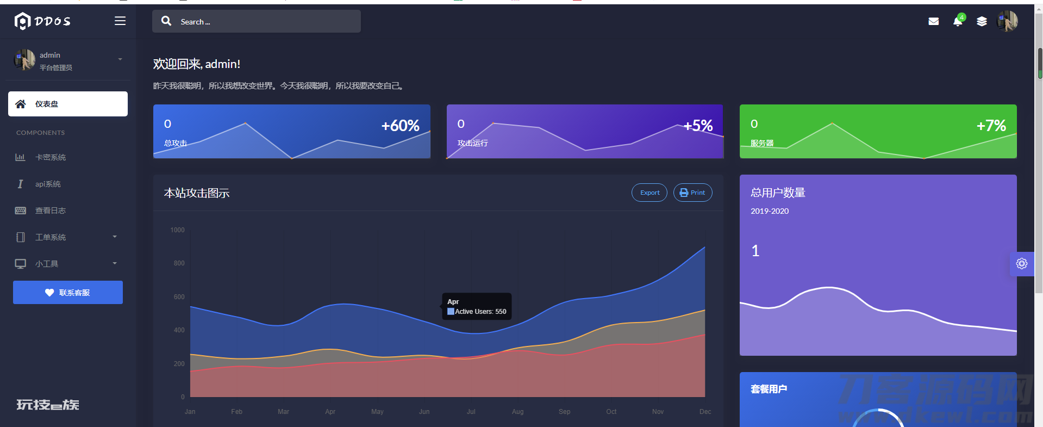Expand the 小工具 submenu arrow
Image resolution: width=1043 pixels, height=427 pixels.
(115, 263)
